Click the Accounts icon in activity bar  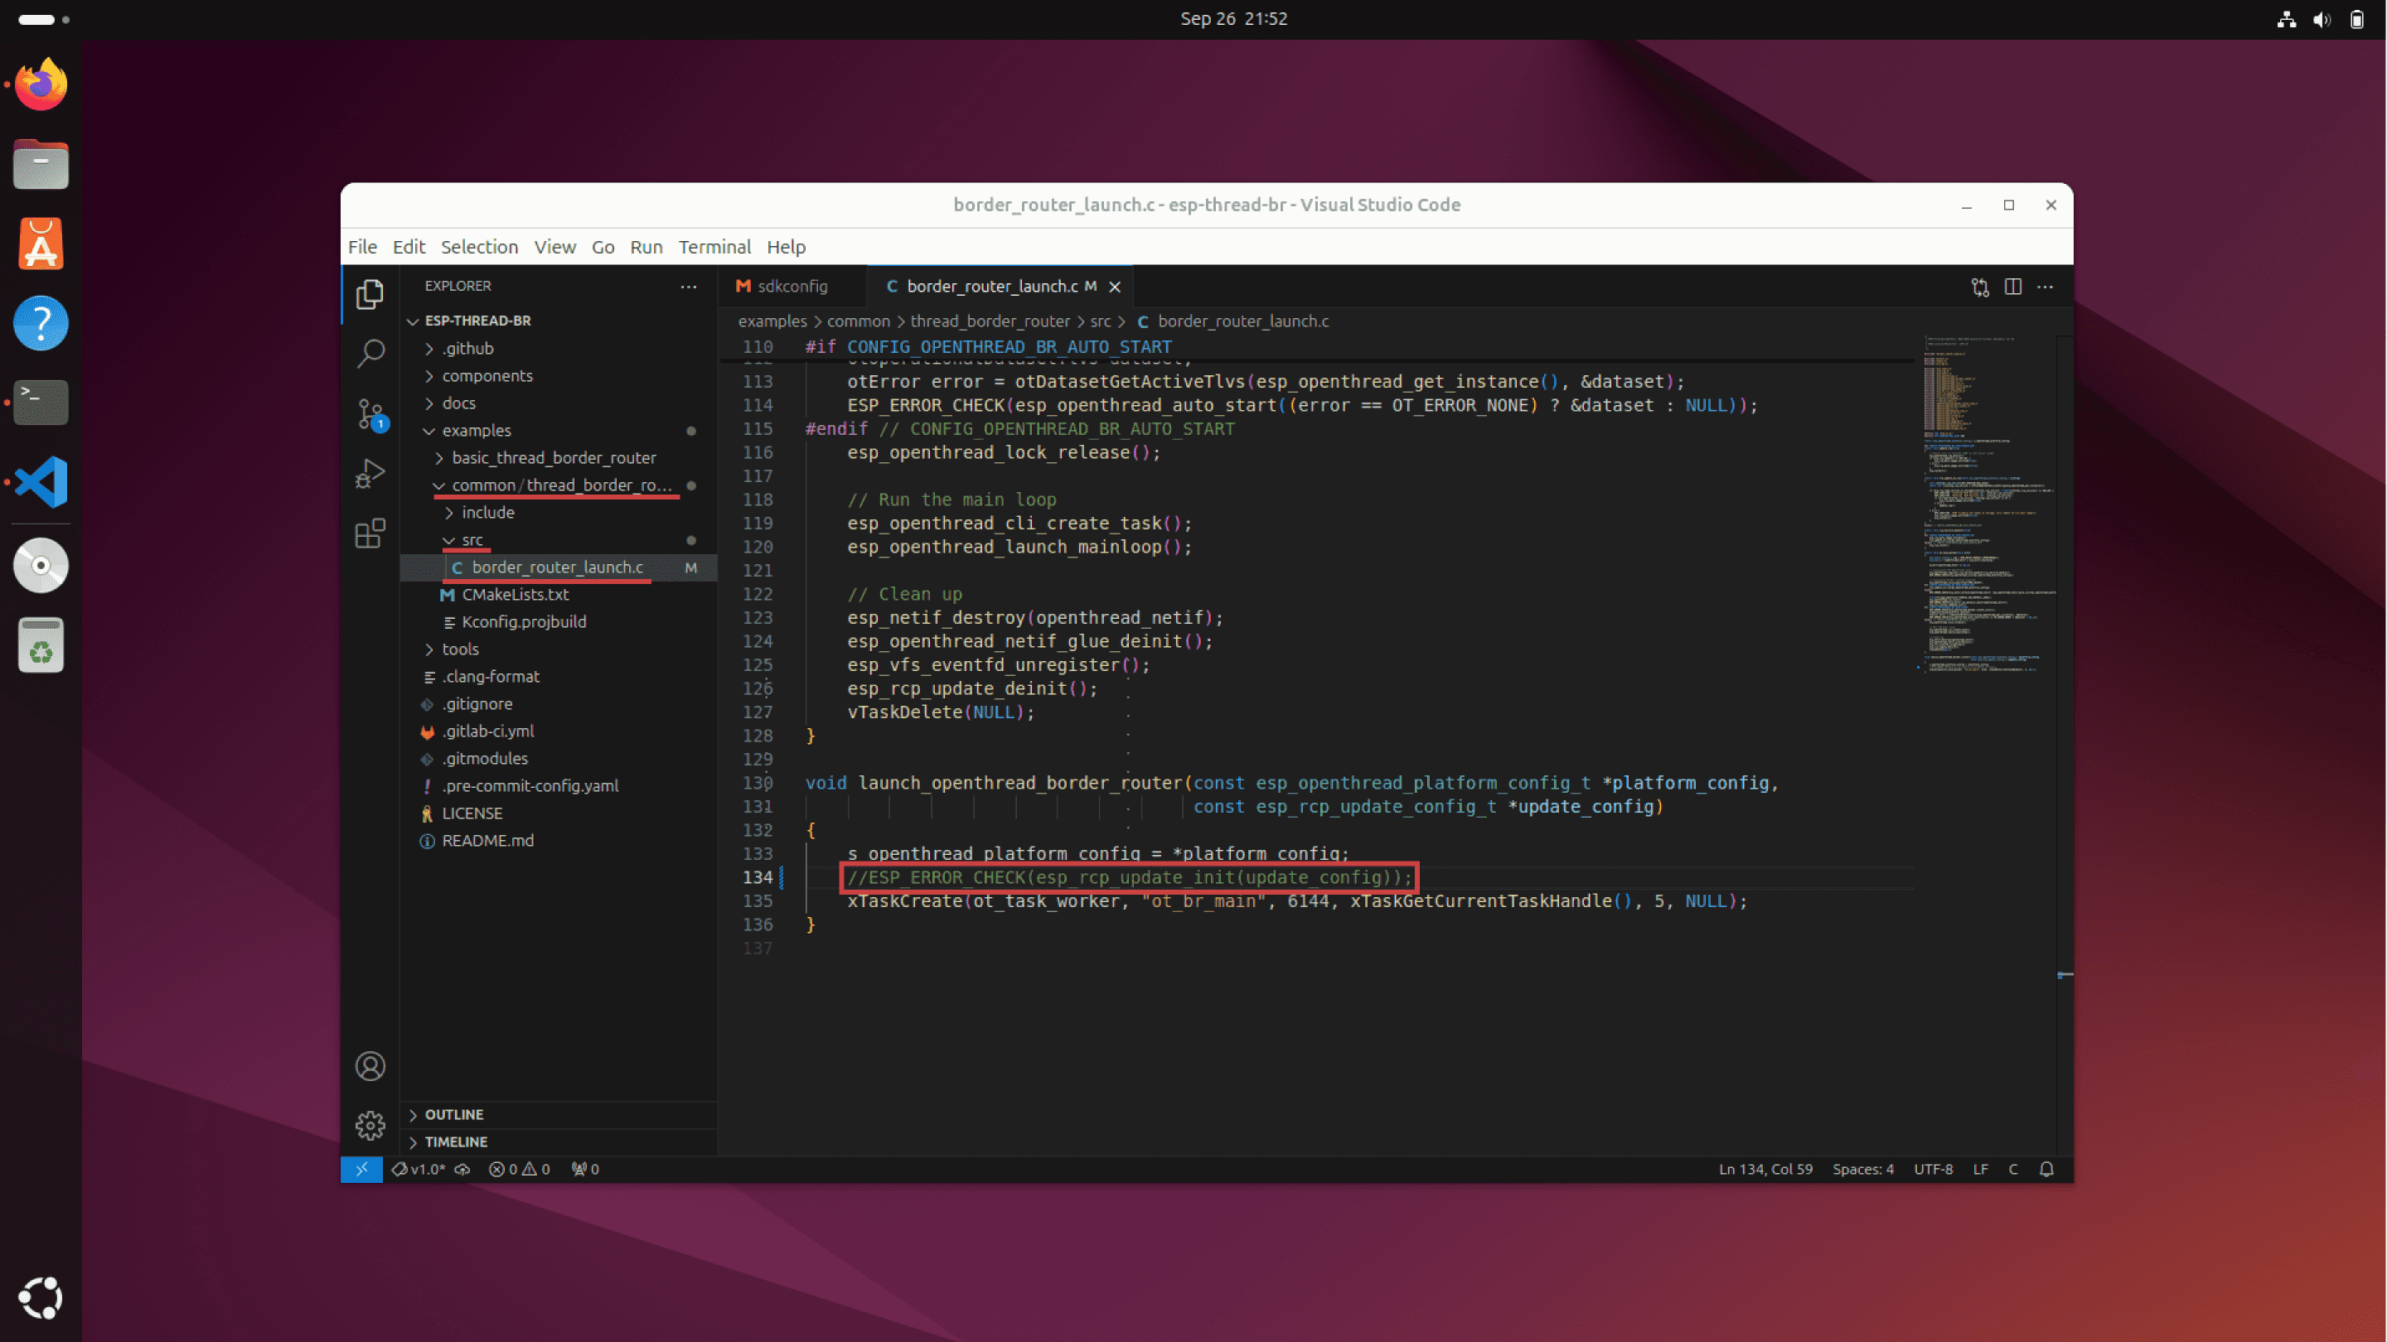pyautogui.click(x=370, y=1066)
